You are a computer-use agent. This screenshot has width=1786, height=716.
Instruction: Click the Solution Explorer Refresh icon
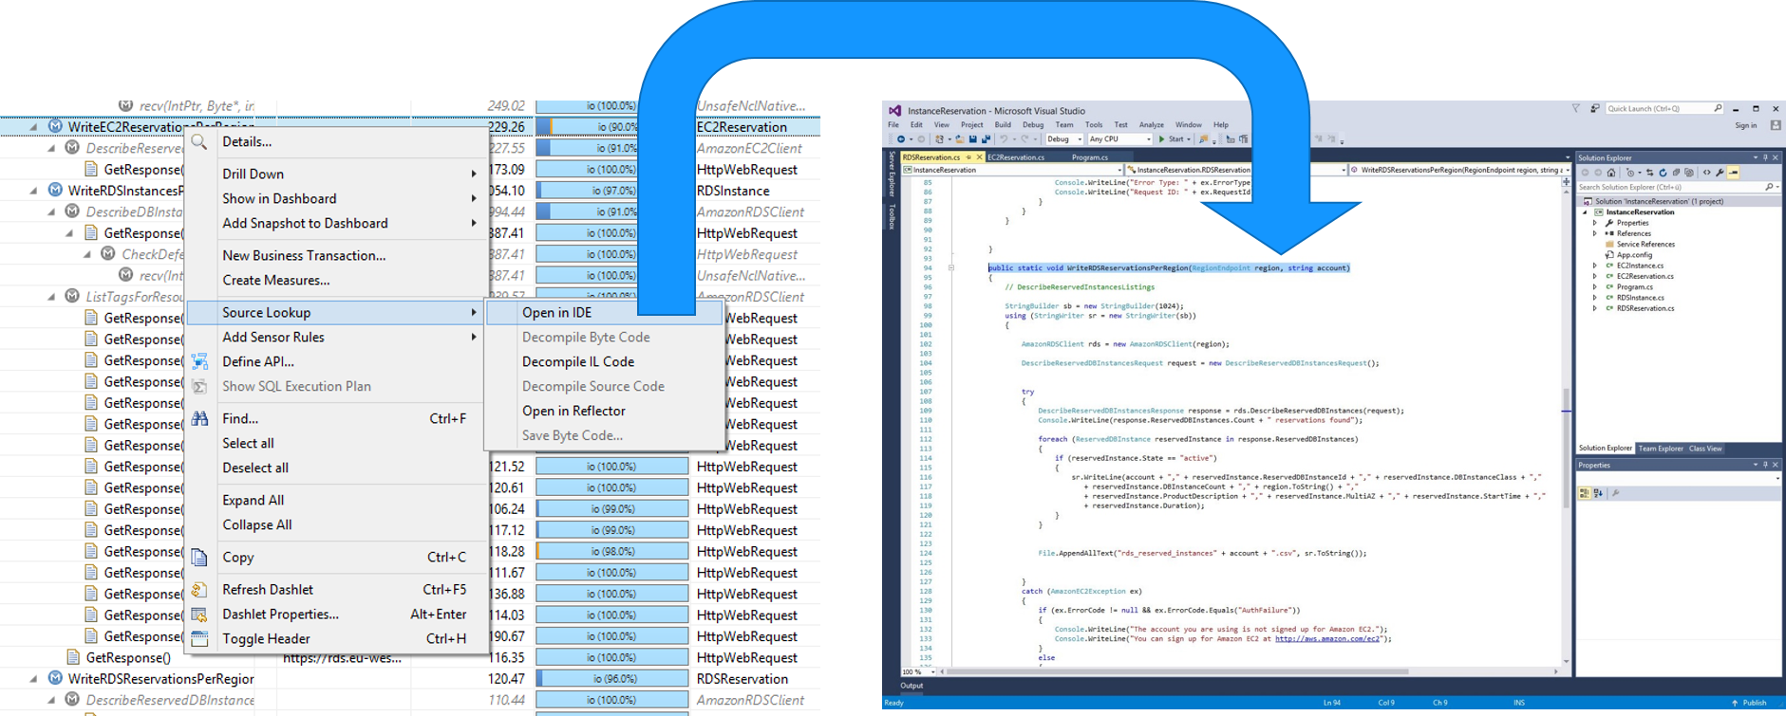1663,173
